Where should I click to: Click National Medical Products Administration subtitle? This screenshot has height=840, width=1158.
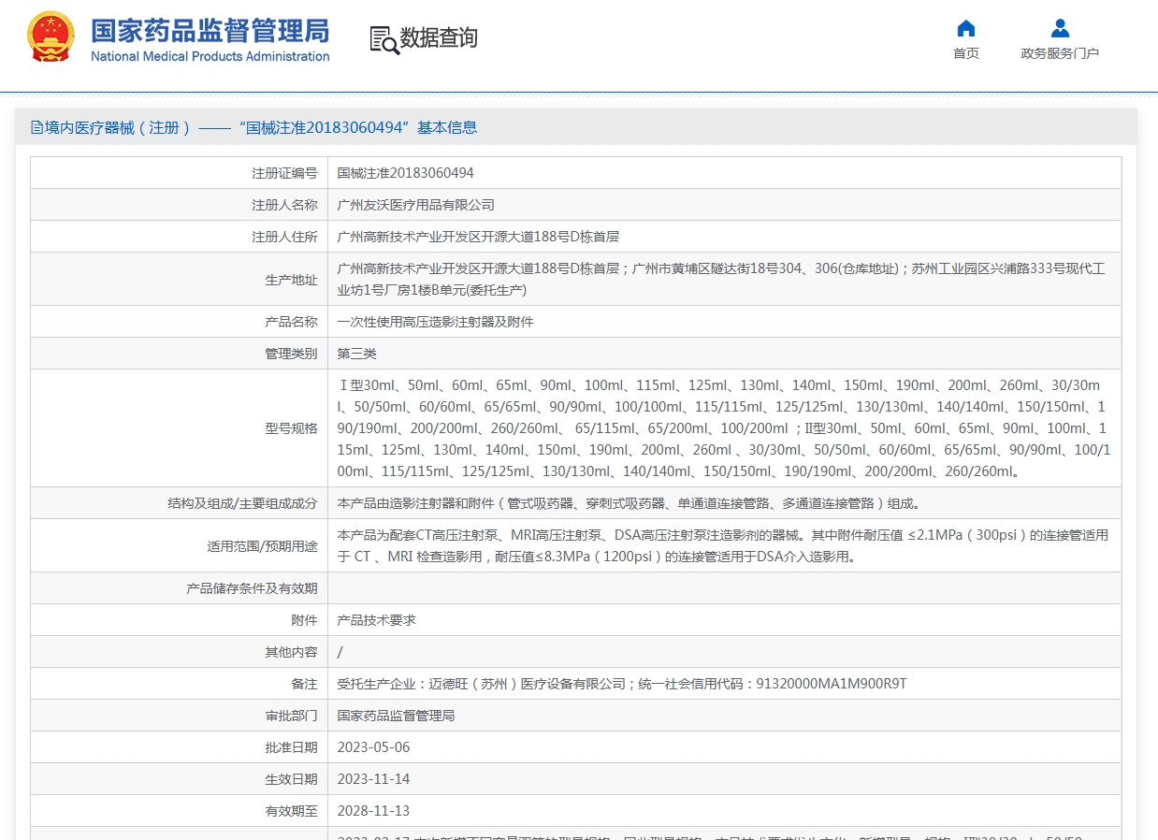pos(210,56)
